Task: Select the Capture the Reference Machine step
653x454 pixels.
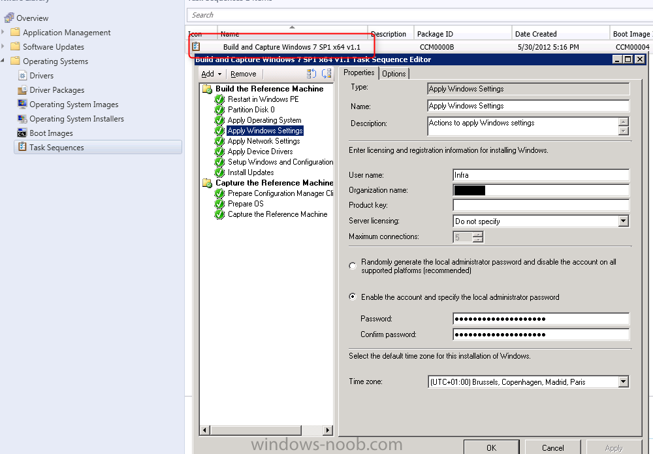Action: (x=278, y=214)
